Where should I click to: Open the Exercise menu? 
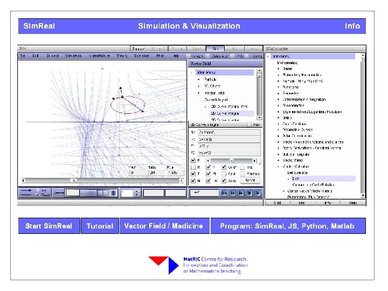pyautogui.click(x=142, y=56)
